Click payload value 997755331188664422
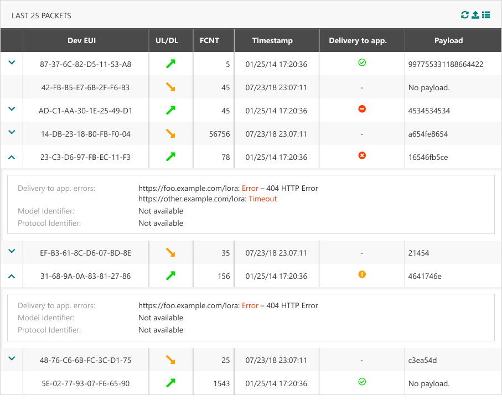 (x=446, y=64)
